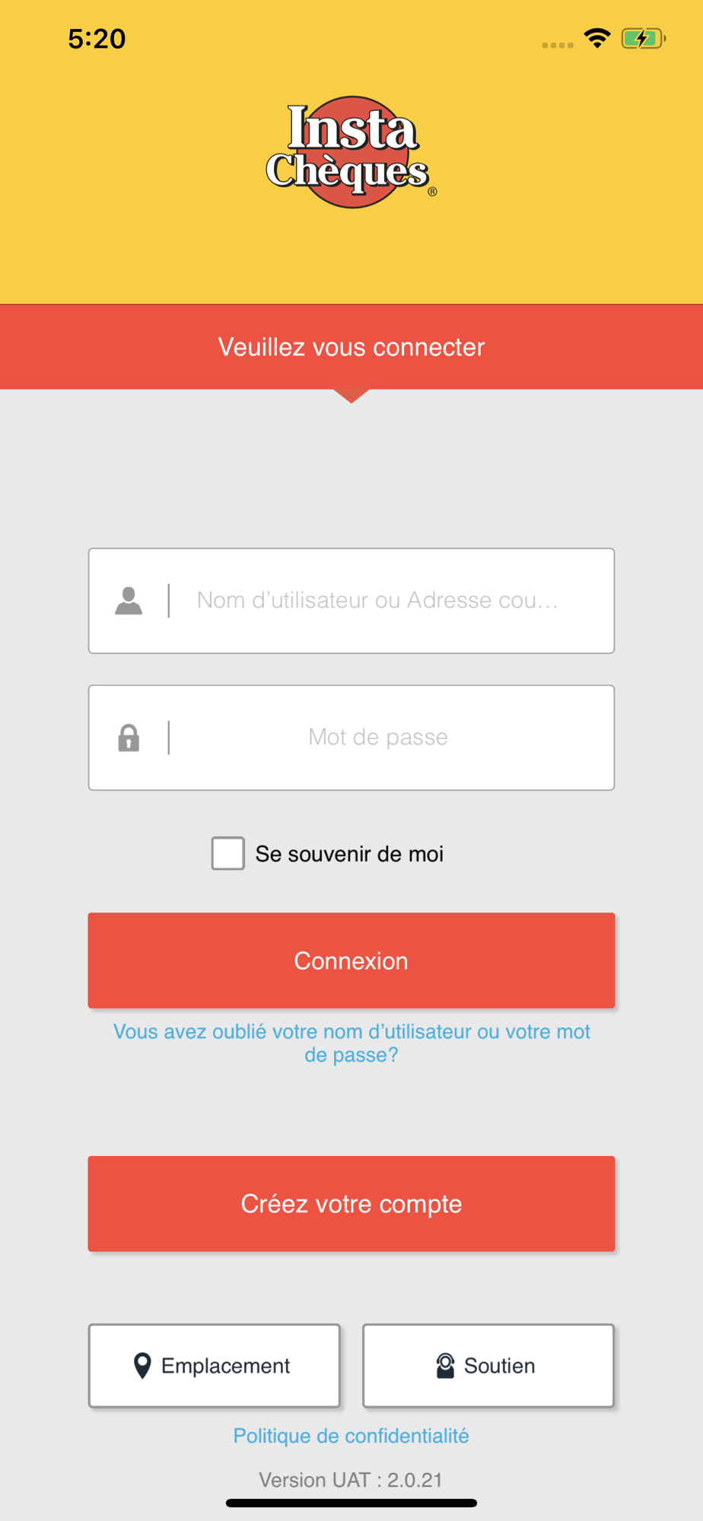The height and width of the screenshot is (1521, 703).
Task: Tap the support headset icon
Action: (x=445, y=1366)
